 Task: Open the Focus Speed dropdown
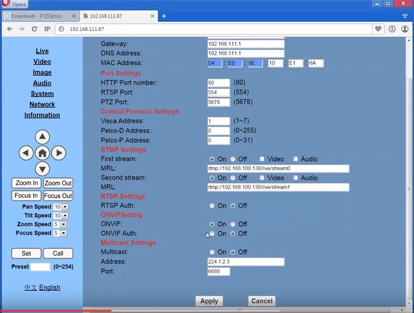(x=63, y=233)
